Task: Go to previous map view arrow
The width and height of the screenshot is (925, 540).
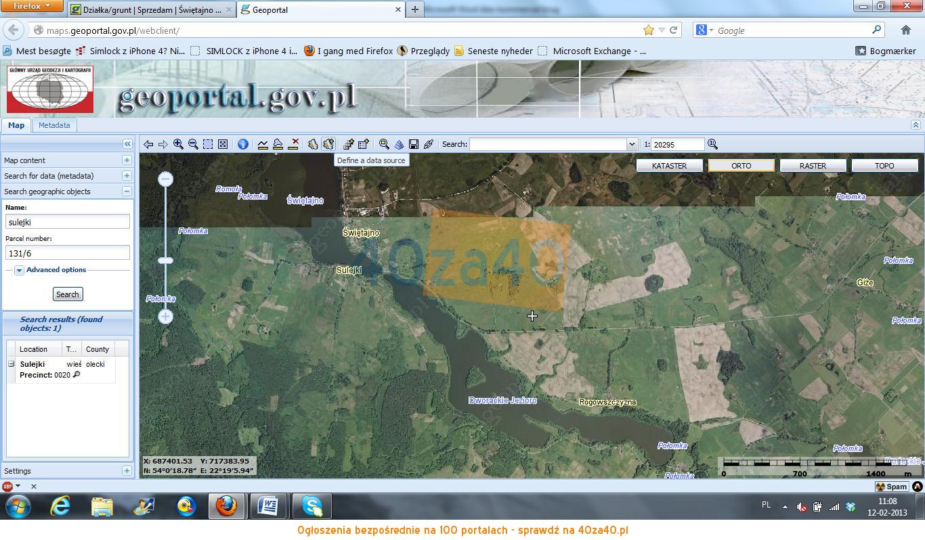Action: point(148,144)
